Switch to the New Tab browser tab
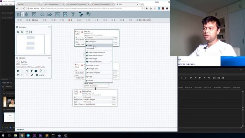The image size is (245, 138). point(28,4)
